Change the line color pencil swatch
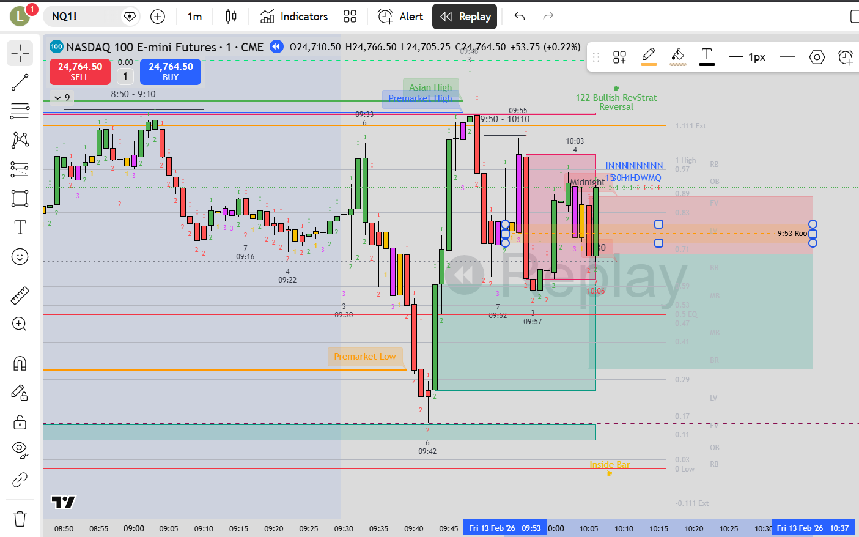859x537 pixels. [649, 57]
